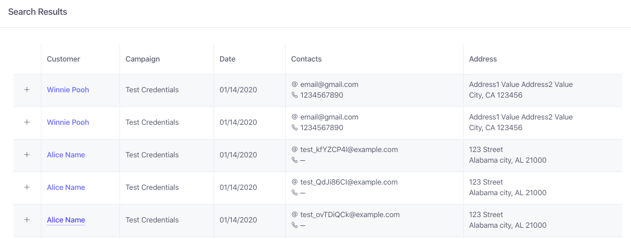The height and width of the screenshot is (239, 631).
Task: Open the underlined Alice Name link
Action: tap(66, 220)
